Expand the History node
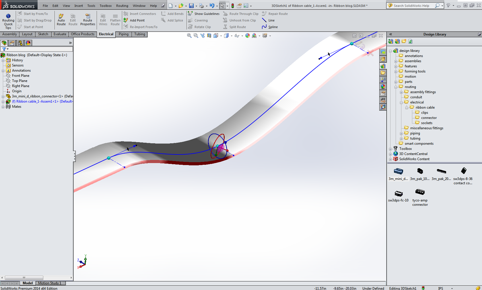 (x=3, y=60)
